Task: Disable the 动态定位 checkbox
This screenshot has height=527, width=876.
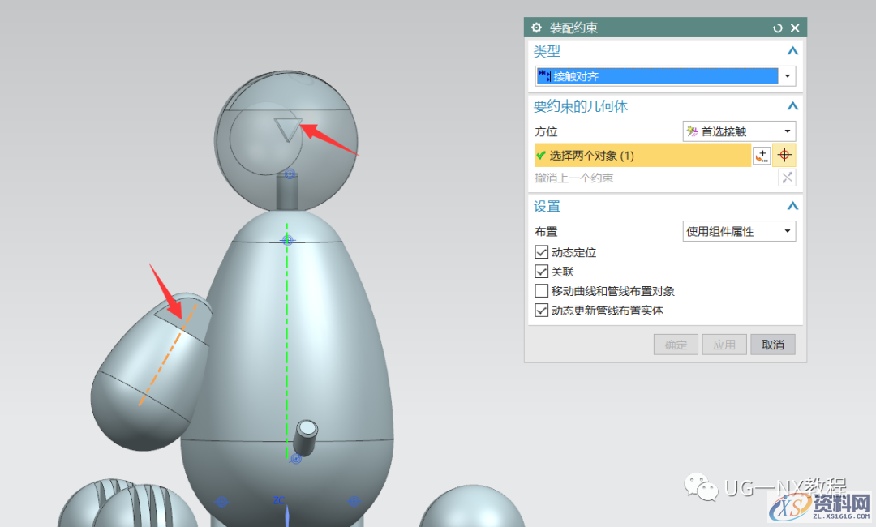Action: pyautogui.click(x=541, y=252)
